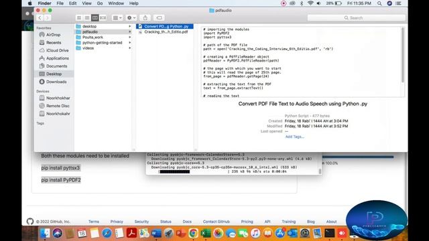This screenshot has height=241, width=429.
Task: Open Spotlight search in menu bar
Action: pyautogui.click(x=379, y=3)
